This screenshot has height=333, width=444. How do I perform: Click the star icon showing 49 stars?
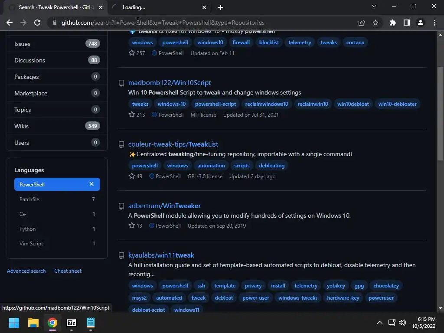(132, 176)
